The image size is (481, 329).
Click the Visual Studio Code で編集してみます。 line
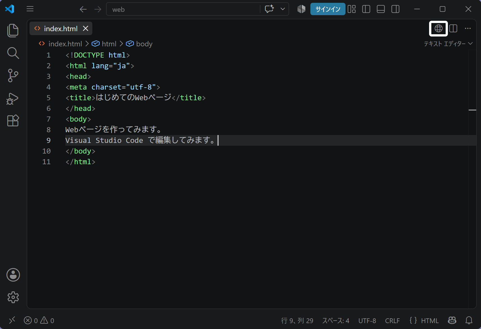tap(141, 140)
